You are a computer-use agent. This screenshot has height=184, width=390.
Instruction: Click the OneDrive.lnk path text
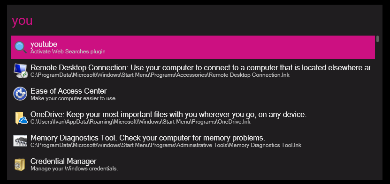[x=140, y=122]
